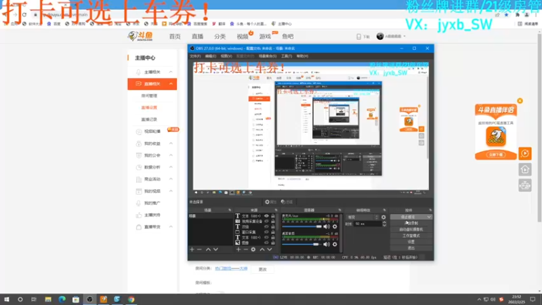Move the source down in the sources list
This screenshot has width=542, height=305.
pos(270,249)
